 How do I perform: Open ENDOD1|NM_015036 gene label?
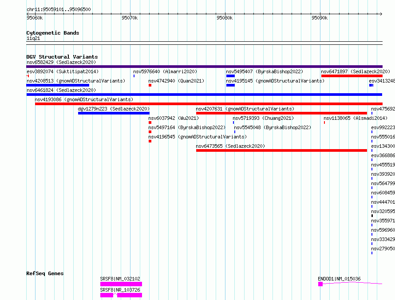click(x=339, y=279)
